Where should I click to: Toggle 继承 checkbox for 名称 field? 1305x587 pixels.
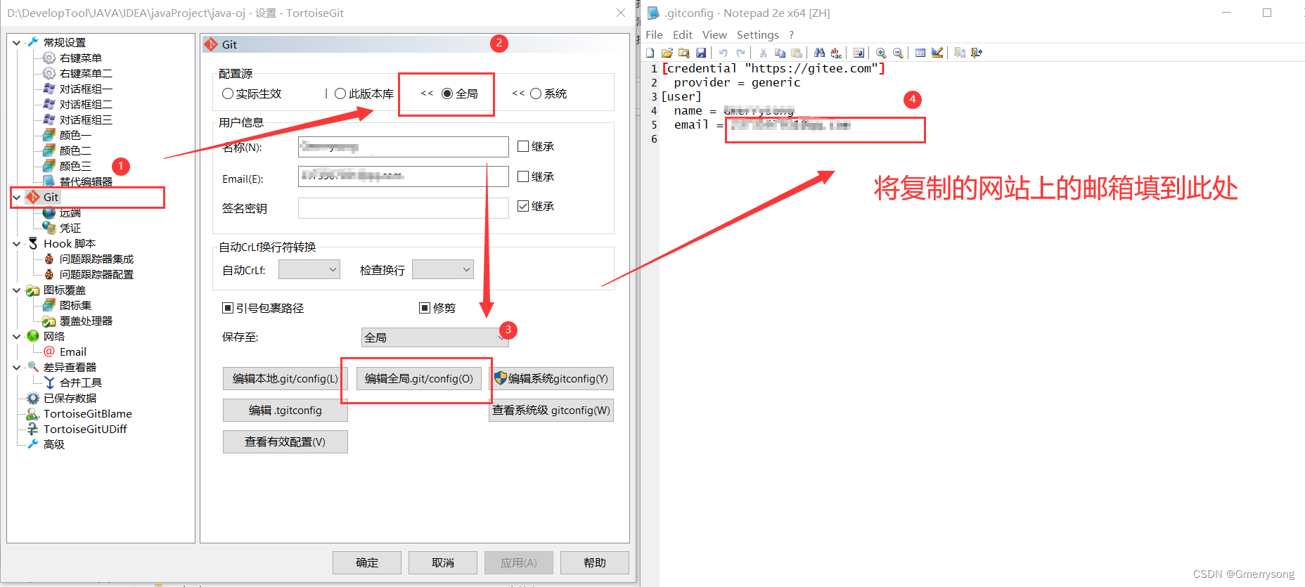(x=523, y=146)
